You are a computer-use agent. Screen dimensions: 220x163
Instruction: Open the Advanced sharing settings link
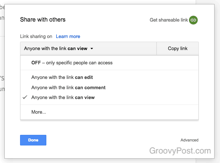189,140
